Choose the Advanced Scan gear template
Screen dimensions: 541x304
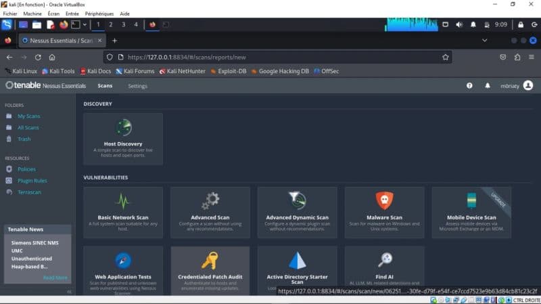click(x=210, y=213)
